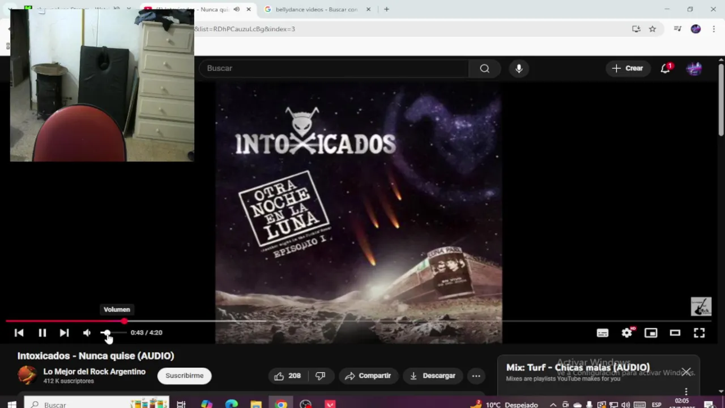Bookmark the page with the star icon
This screenshot has width=725, height=408.
[x=652, y=29]
